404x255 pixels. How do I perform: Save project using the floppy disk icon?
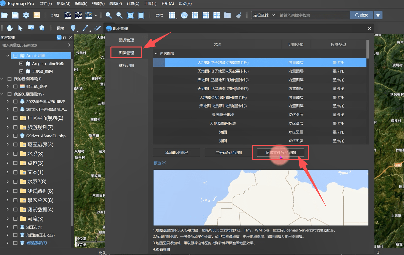point(15,15)
